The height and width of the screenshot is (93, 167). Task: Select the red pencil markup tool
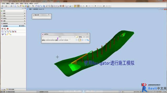[x=21, y=6]
